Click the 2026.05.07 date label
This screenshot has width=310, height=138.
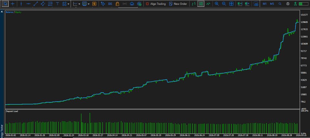141,135
